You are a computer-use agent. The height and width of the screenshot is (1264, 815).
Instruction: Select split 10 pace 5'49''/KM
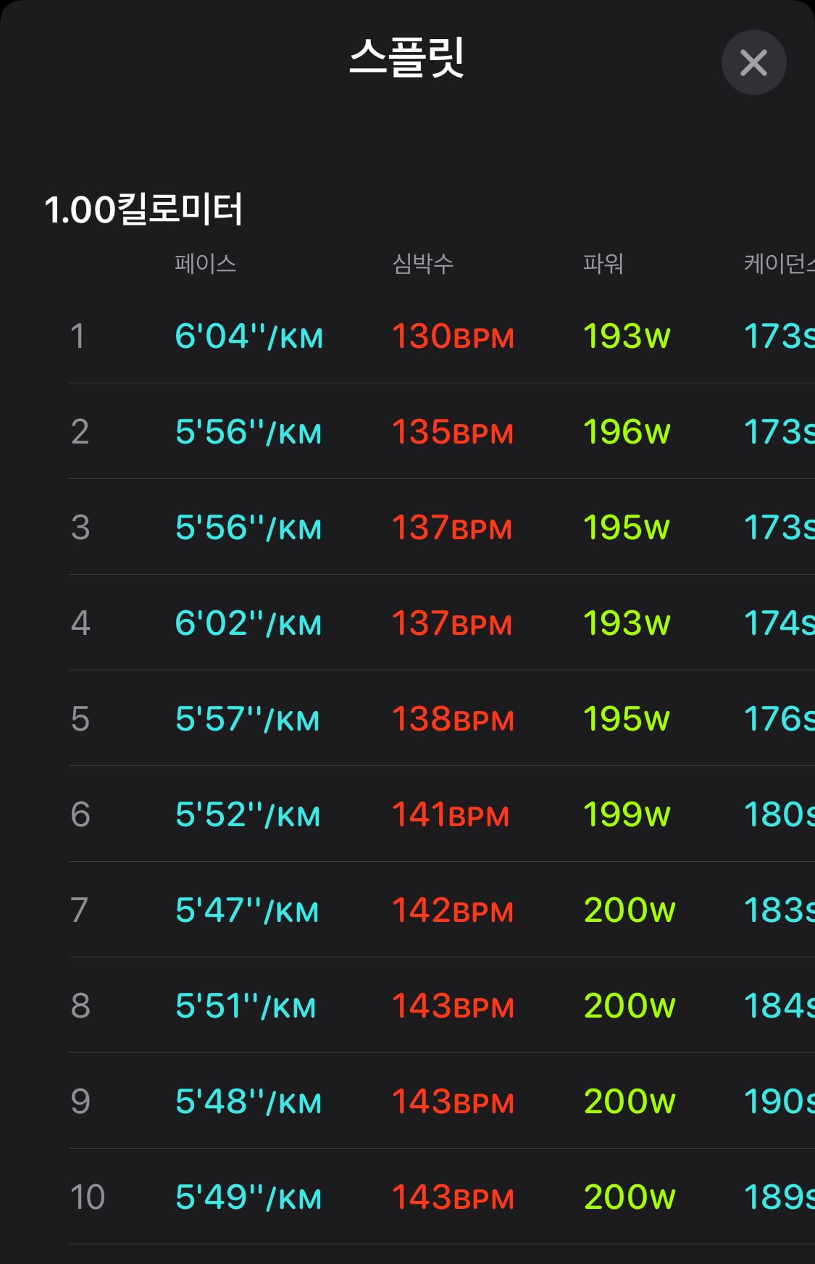[248, 1197]
